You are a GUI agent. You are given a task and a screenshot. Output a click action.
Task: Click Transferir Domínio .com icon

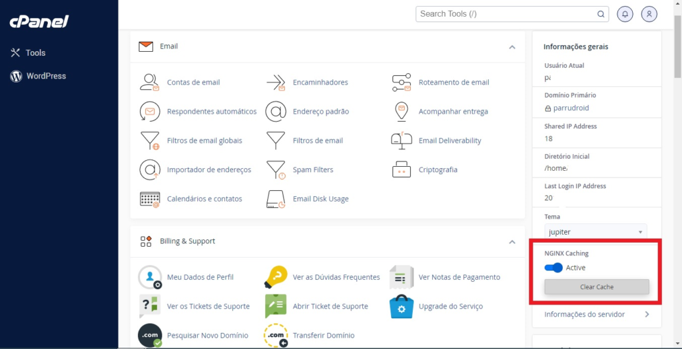[x=276, y=336]
